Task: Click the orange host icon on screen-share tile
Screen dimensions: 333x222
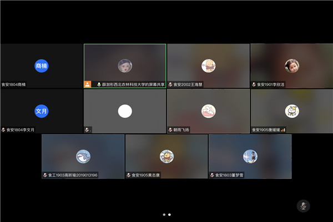Action: pos(88,84)
